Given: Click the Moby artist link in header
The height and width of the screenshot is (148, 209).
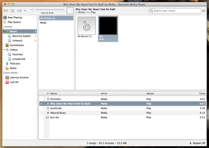Looking at the screenshot, I should click(x=82, y=12).
